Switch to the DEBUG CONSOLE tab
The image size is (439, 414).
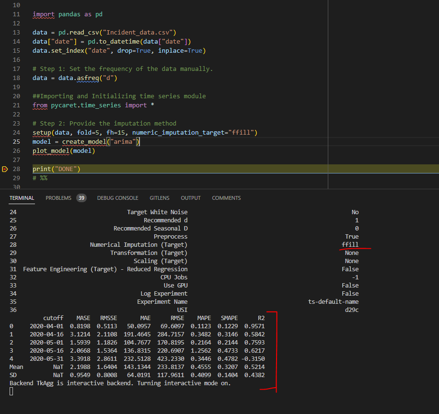pyautogui.click(x=117, y=198)
